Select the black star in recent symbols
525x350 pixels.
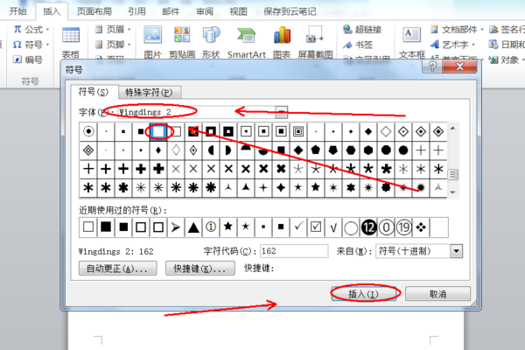228,227
